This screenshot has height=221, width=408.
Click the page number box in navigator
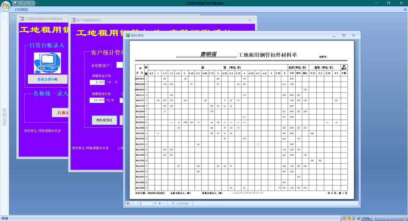coord(145,203)
